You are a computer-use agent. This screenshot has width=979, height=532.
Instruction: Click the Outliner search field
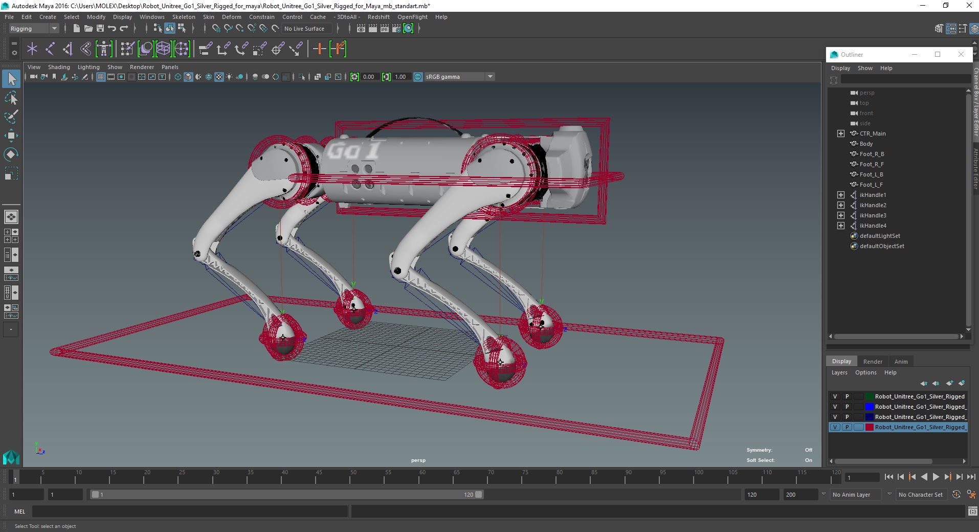point(905,79)
